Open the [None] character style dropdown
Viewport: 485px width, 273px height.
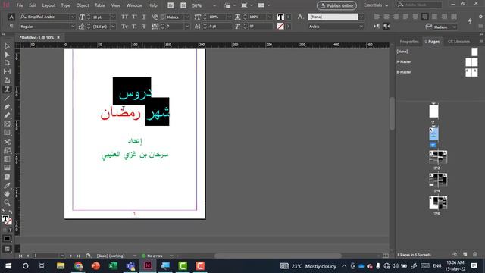coord(361,17)
